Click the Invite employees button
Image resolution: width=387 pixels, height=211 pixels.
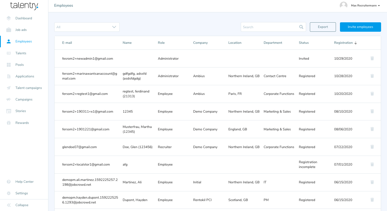(360, 27)
